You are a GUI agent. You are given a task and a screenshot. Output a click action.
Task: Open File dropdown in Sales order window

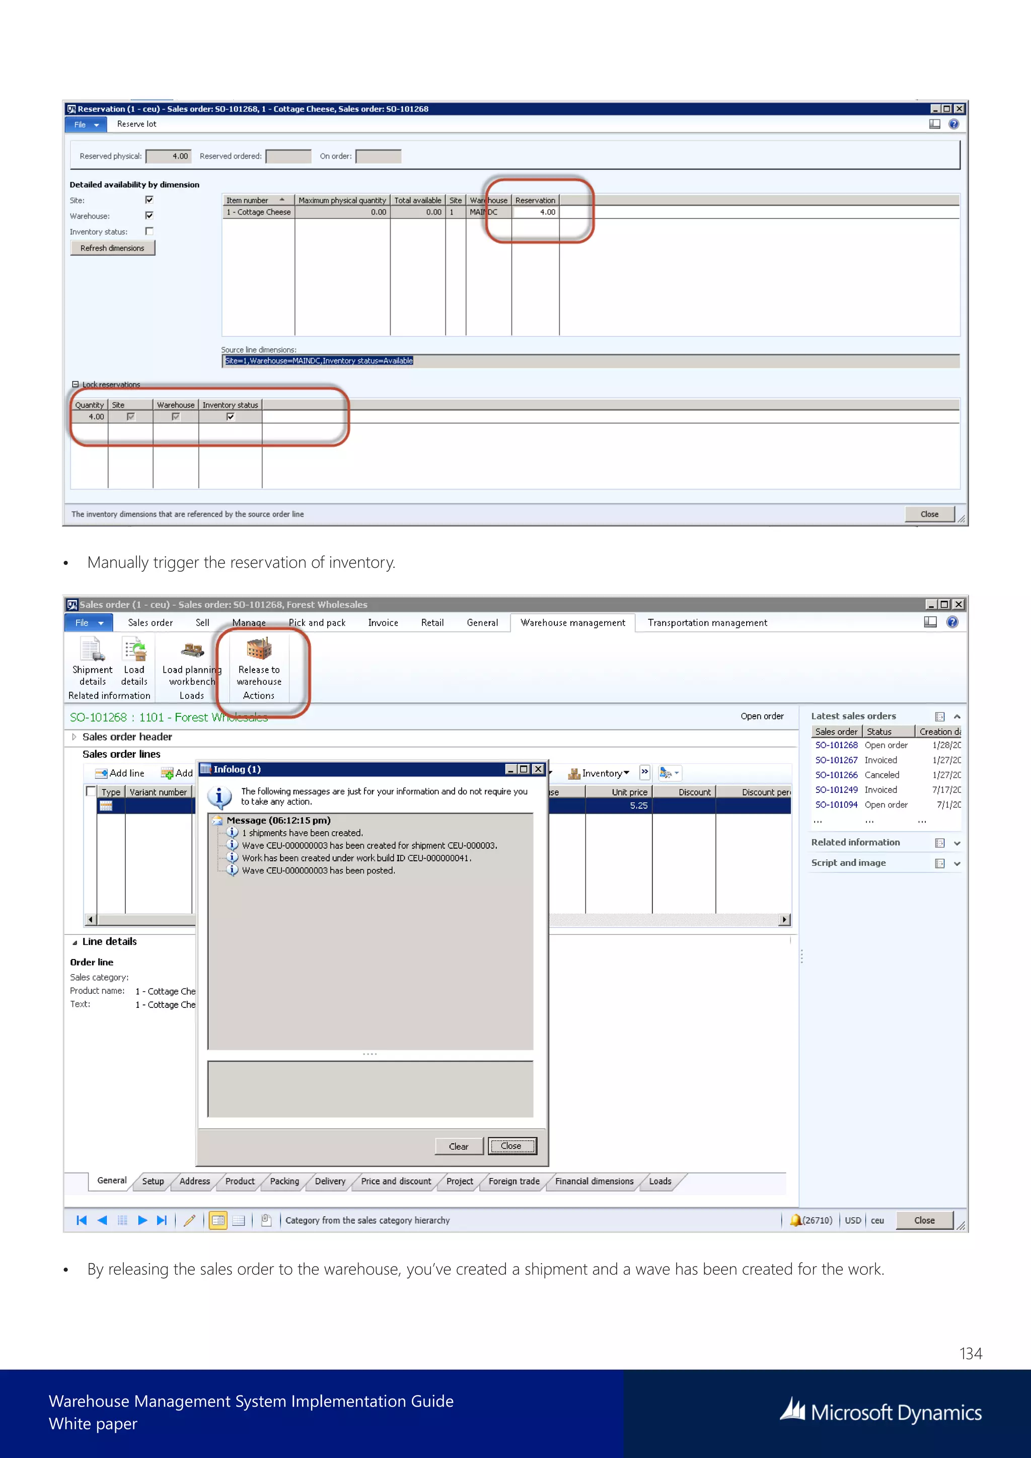pyautogui.click(x=88, y=622)
